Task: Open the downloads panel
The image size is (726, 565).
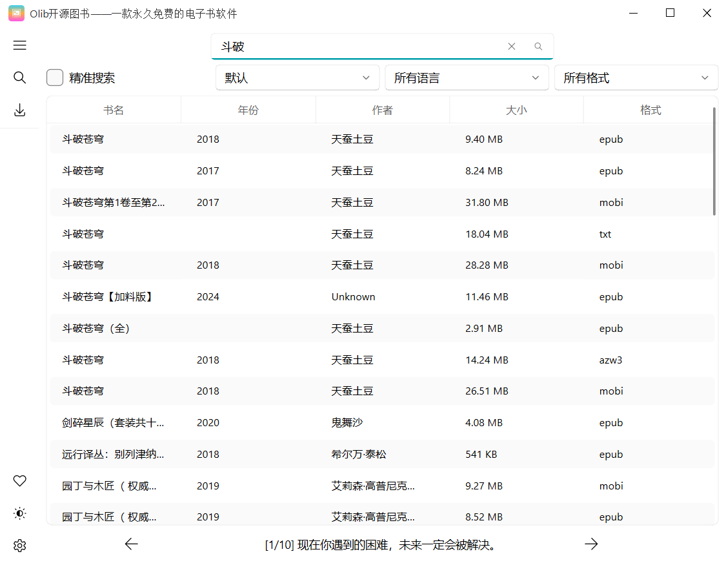Action: pos(19,110)
